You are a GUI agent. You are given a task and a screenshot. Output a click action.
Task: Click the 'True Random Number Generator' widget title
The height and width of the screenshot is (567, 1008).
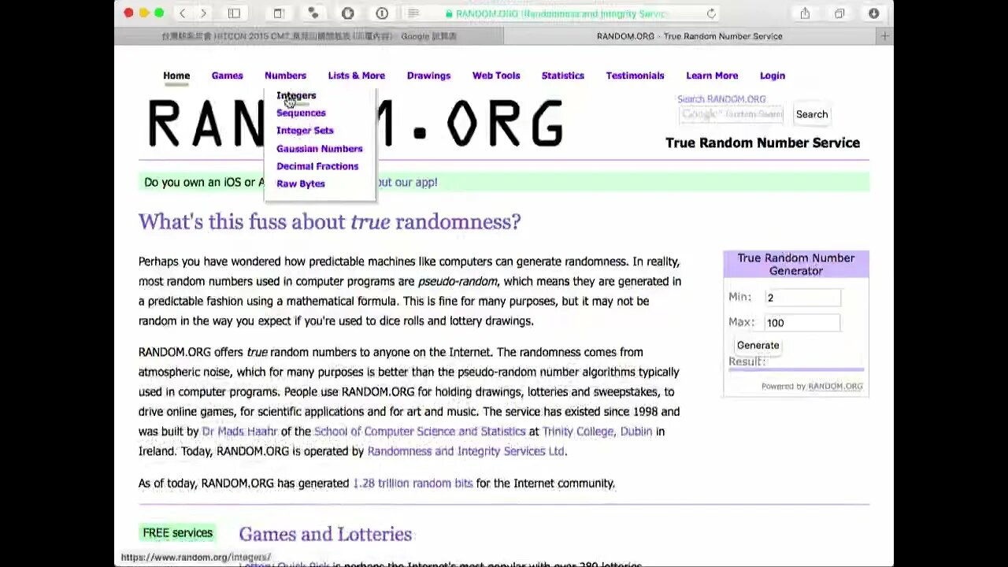[795, 264]
